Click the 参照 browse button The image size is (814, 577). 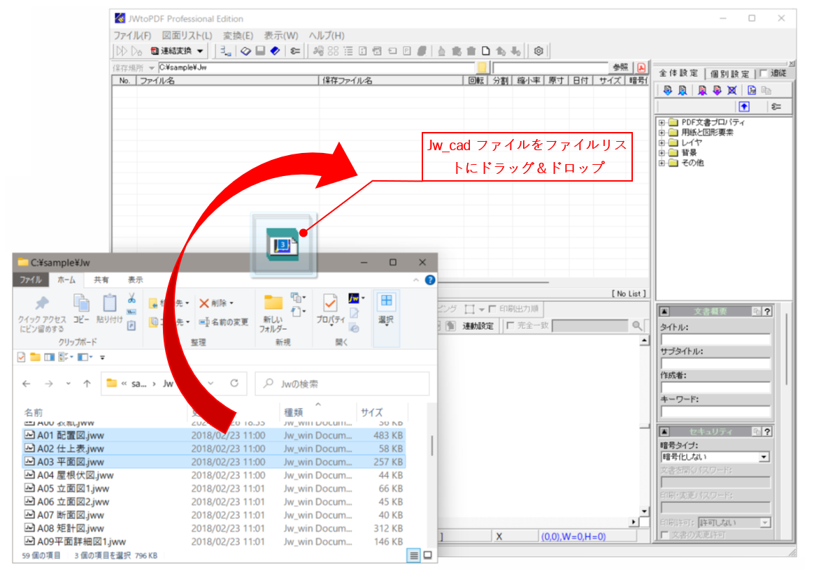[x=620, y=68]
